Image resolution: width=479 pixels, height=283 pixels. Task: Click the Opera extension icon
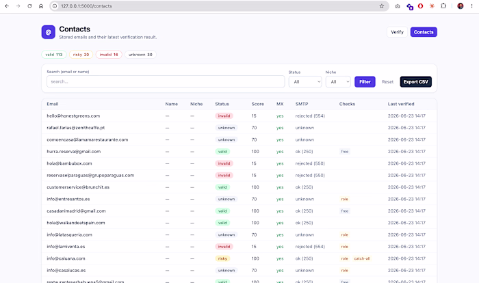coord(420,6)
